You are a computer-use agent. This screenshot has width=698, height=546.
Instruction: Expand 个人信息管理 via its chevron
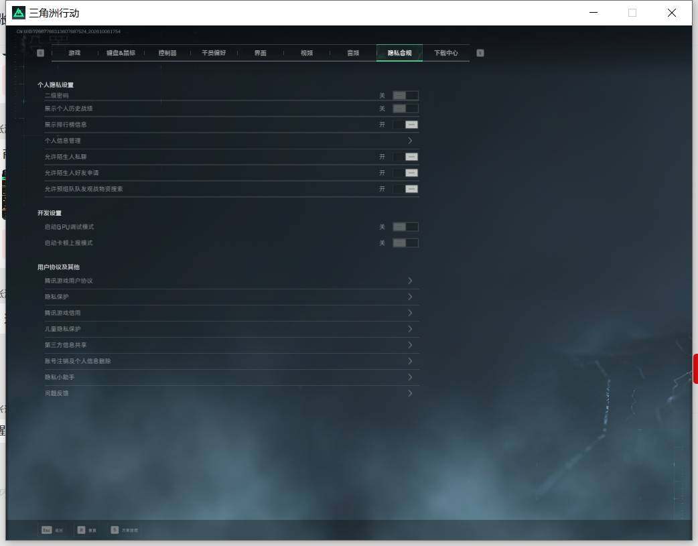click(410, 141)
